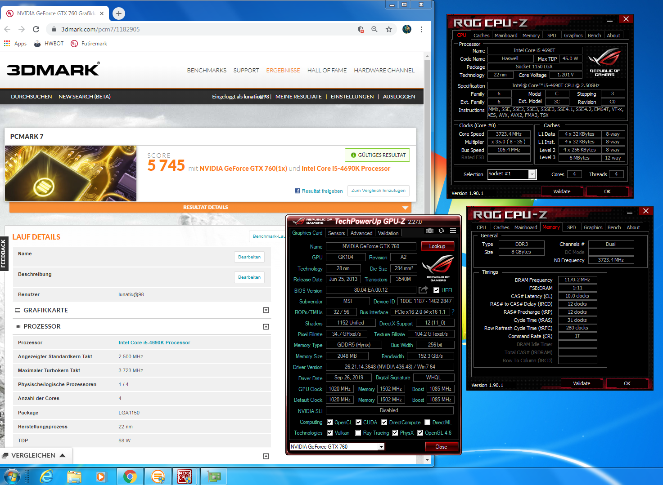
Task: Click OK in CPU-Z Memory window
Action: click(627, 383)
